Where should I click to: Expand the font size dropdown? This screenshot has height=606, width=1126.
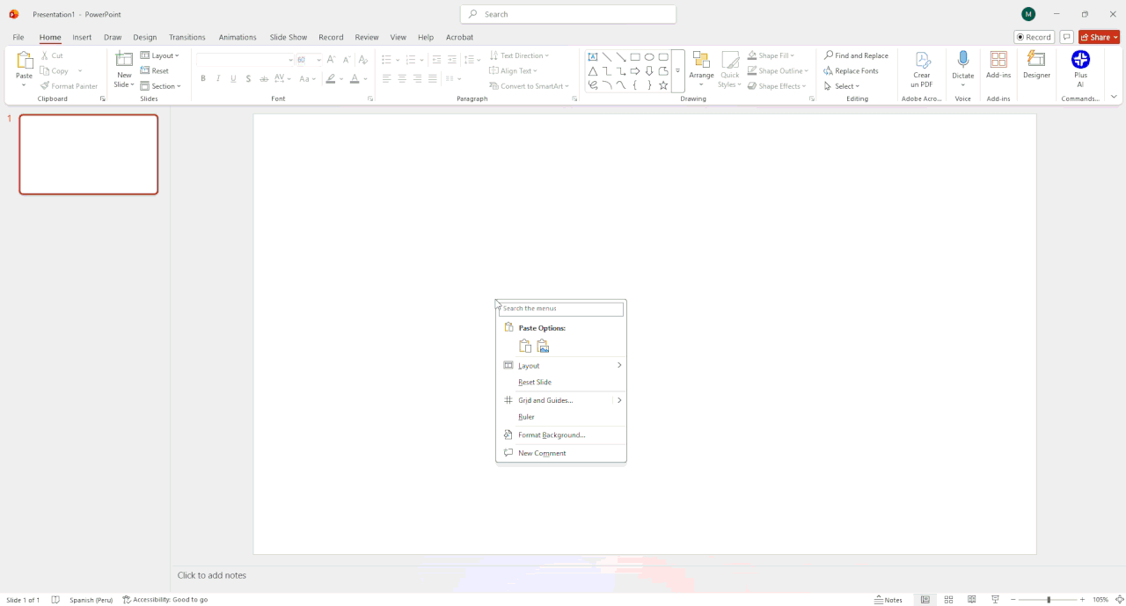click(x=318, y=60)
